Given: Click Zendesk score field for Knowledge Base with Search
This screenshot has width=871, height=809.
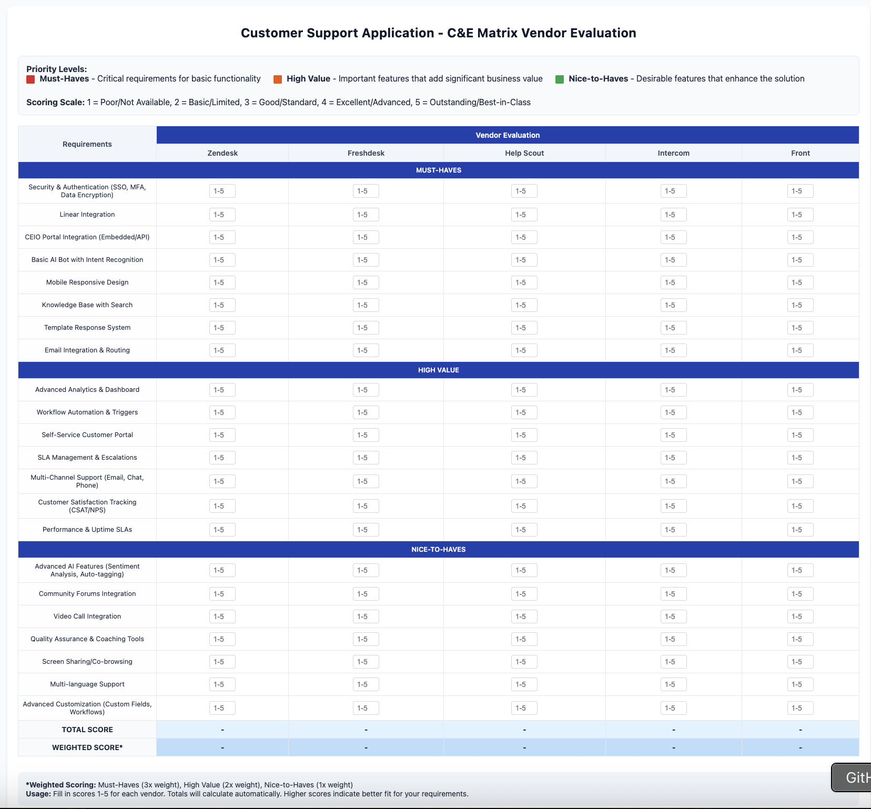Looking at the screenshot, I should 222,305.
